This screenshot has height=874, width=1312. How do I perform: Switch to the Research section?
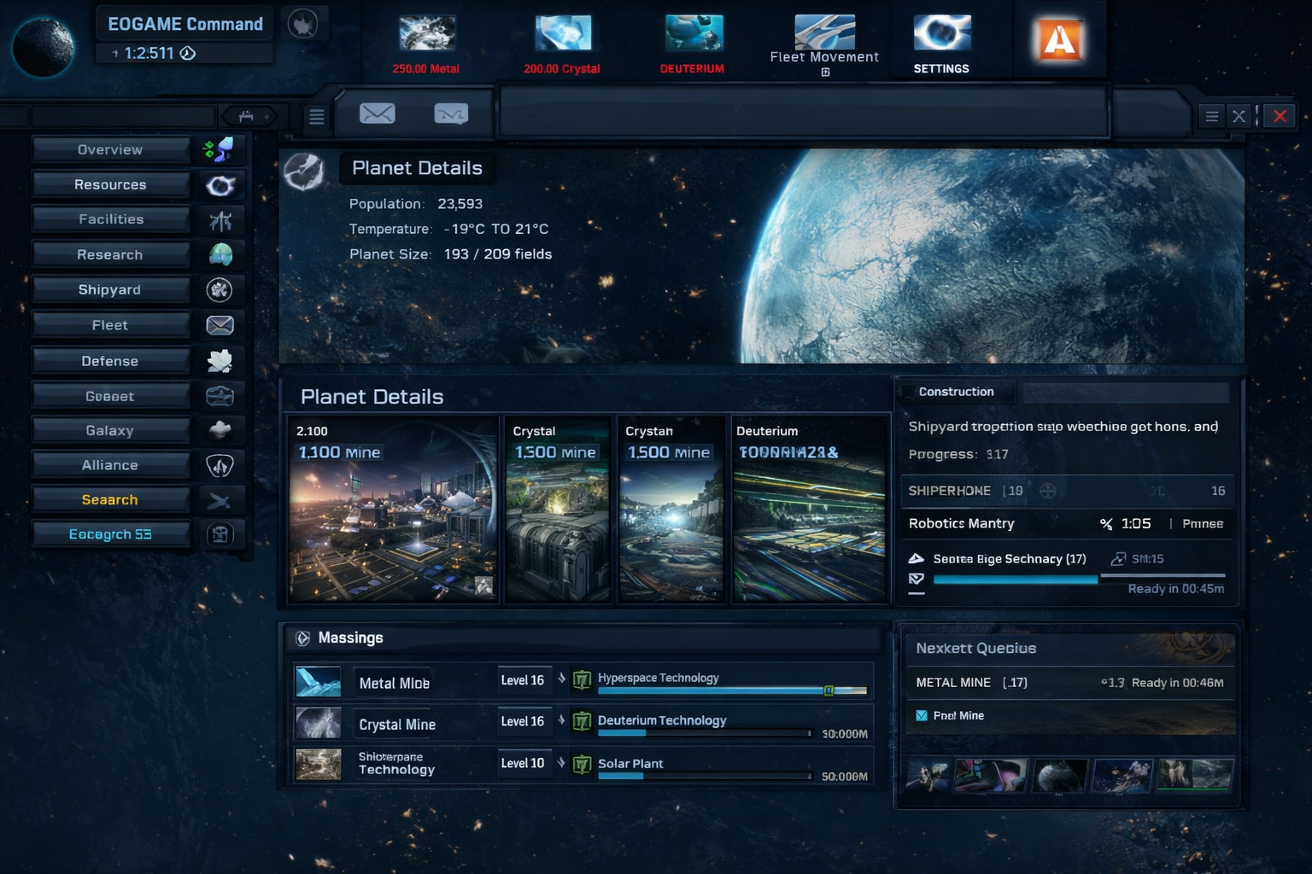click(110, 254)
